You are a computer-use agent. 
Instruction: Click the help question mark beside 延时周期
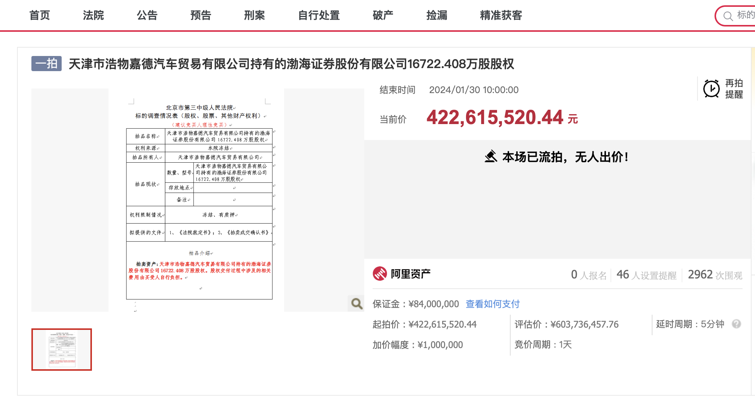point(736,324)
